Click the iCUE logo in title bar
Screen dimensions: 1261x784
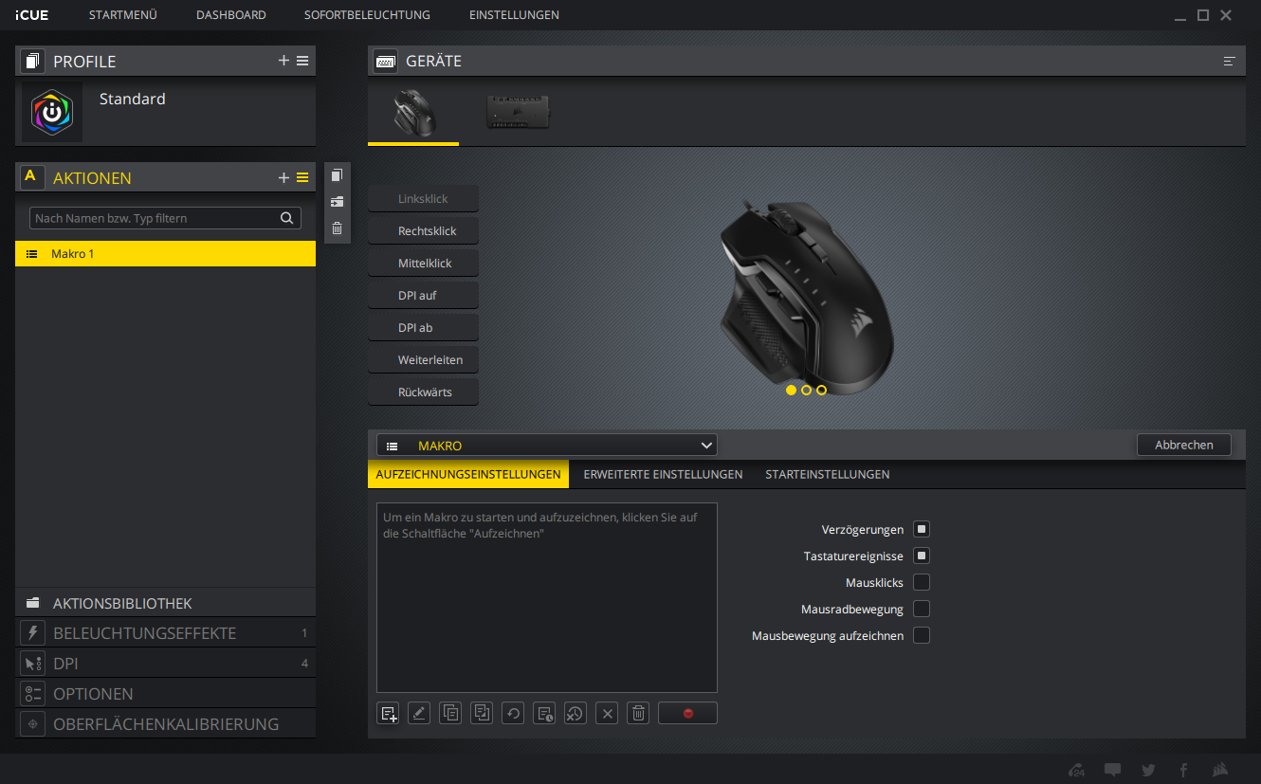click(32, 15)
